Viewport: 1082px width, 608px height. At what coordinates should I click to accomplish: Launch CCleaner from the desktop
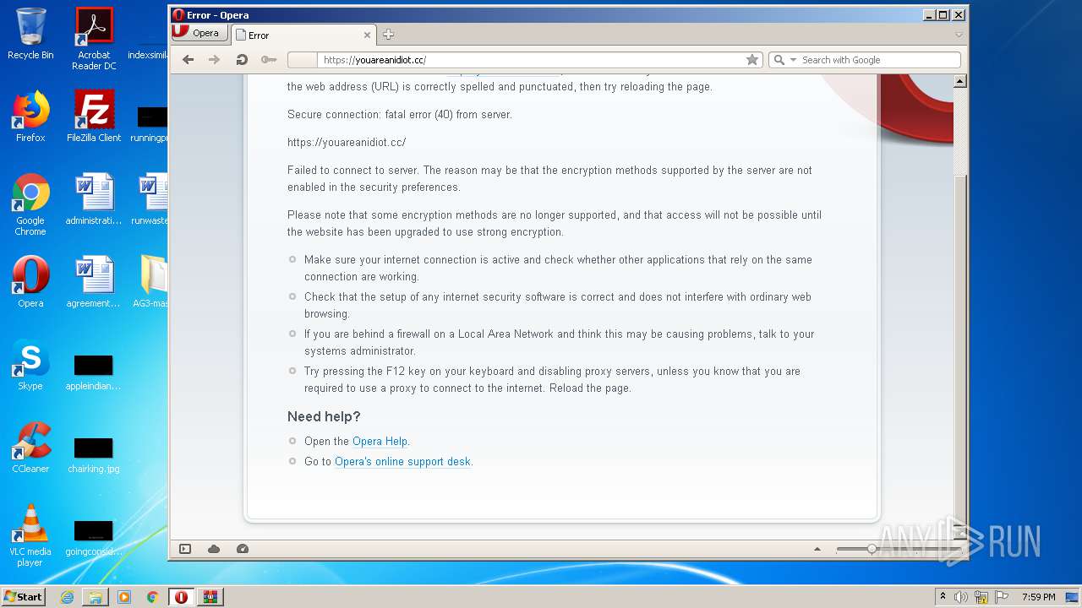(x=30, y=448)
